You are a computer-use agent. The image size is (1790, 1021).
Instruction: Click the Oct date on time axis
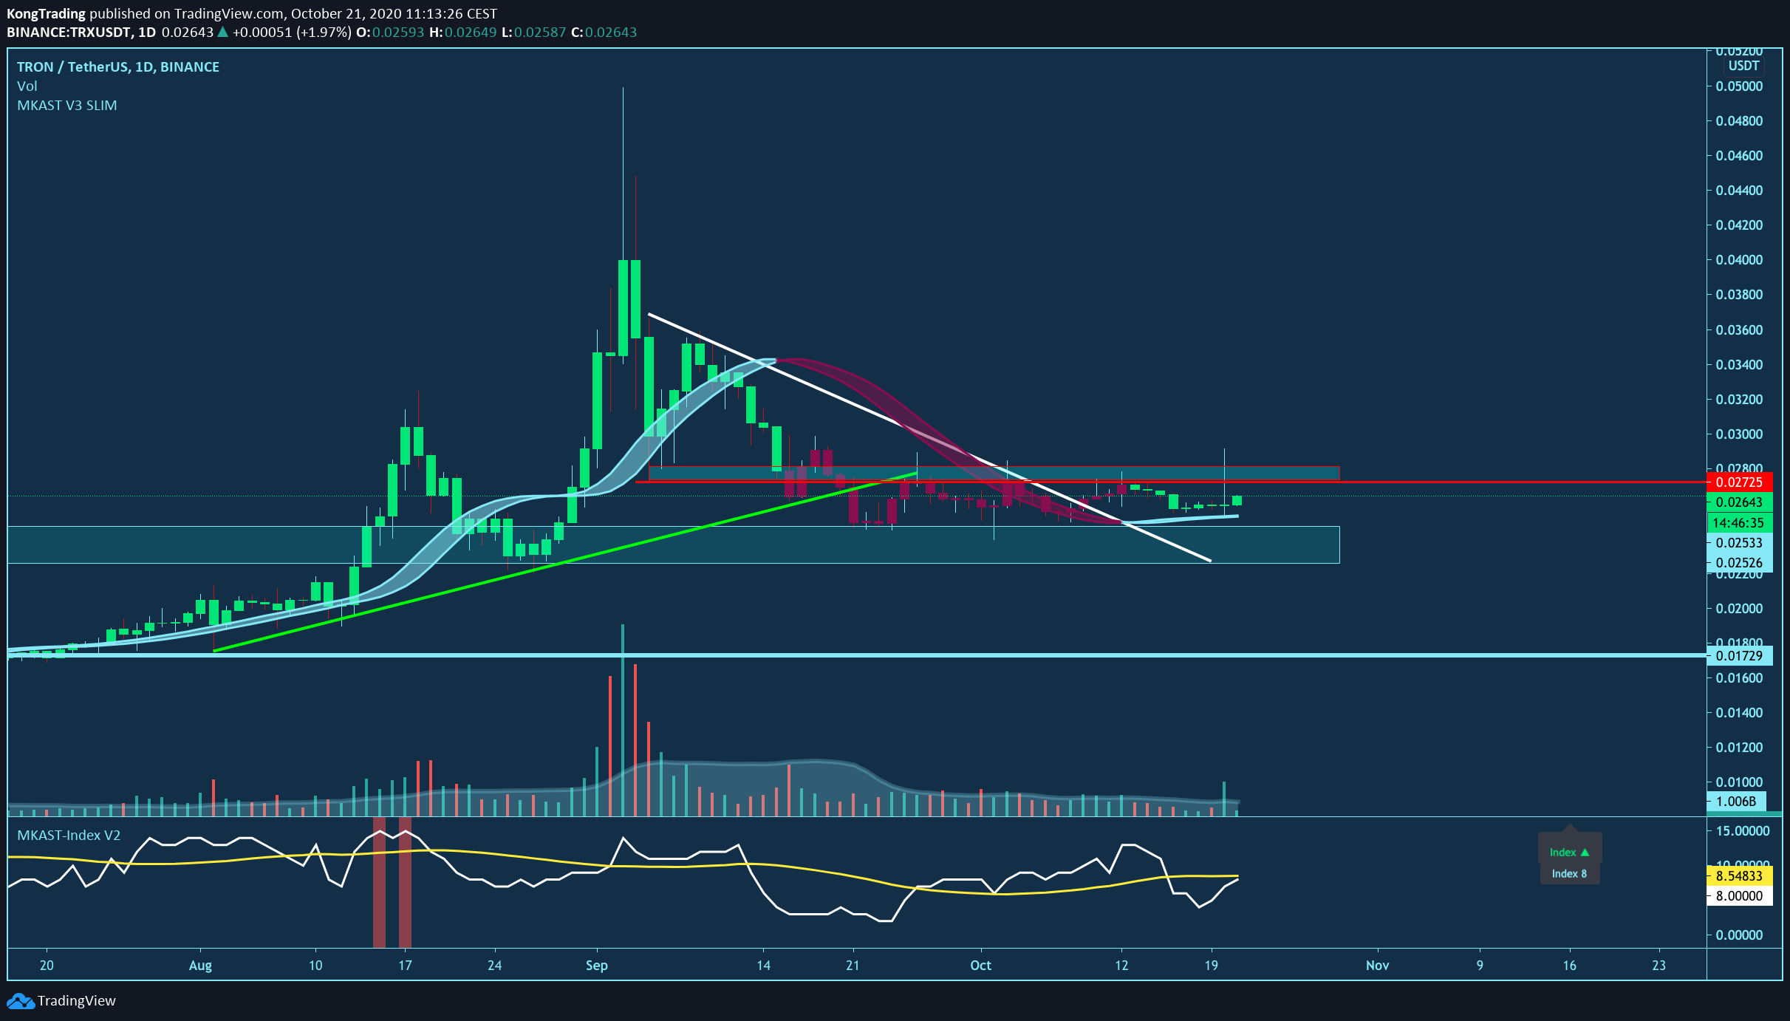981,966
